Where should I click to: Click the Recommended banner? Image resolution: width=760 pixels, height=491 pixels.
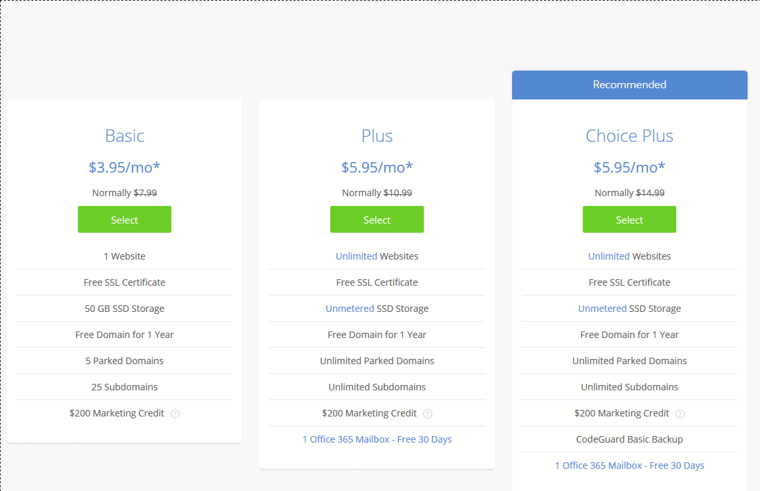click(630, 85)
